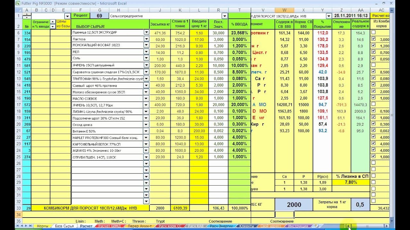Viewport: 410px width, 230px height.
Task: Click the insert new worksheet icon
Action: pyautogui.click(x=317, y=226)
